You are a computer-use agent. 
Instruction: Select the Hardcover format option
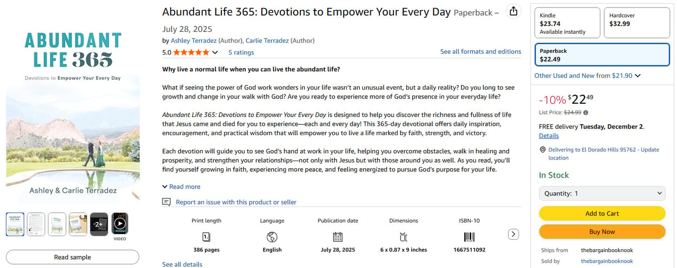coord(636,23)
